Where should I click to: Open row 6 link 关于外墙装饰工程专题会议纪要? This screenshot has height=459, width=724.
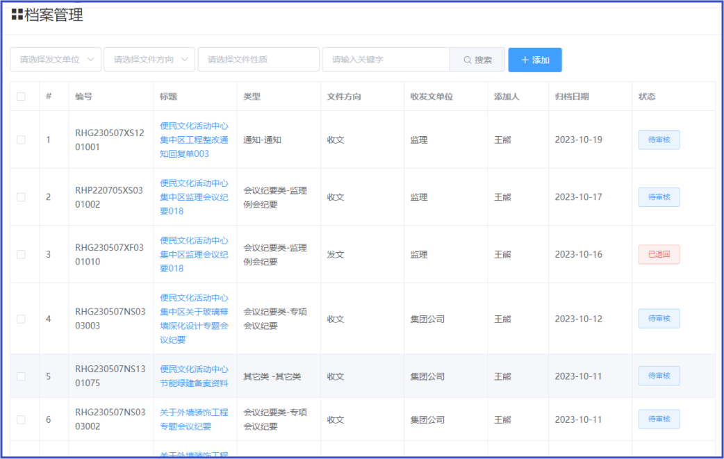click(x=194, y=419)
